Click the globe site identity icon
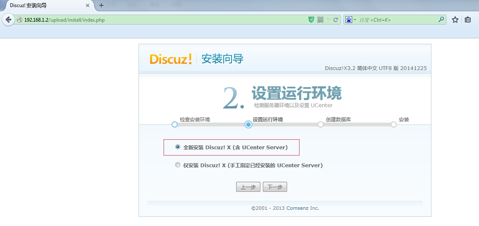 20,20
